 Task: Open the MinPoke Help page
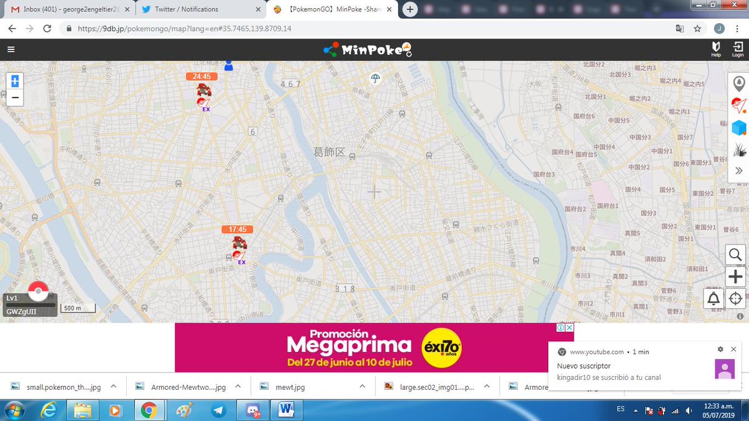pyautogui.click(x=716, y=49)
